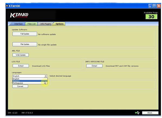
Task: Extract the LOG files
Action: pyautogui.click(x=21, y=66)
